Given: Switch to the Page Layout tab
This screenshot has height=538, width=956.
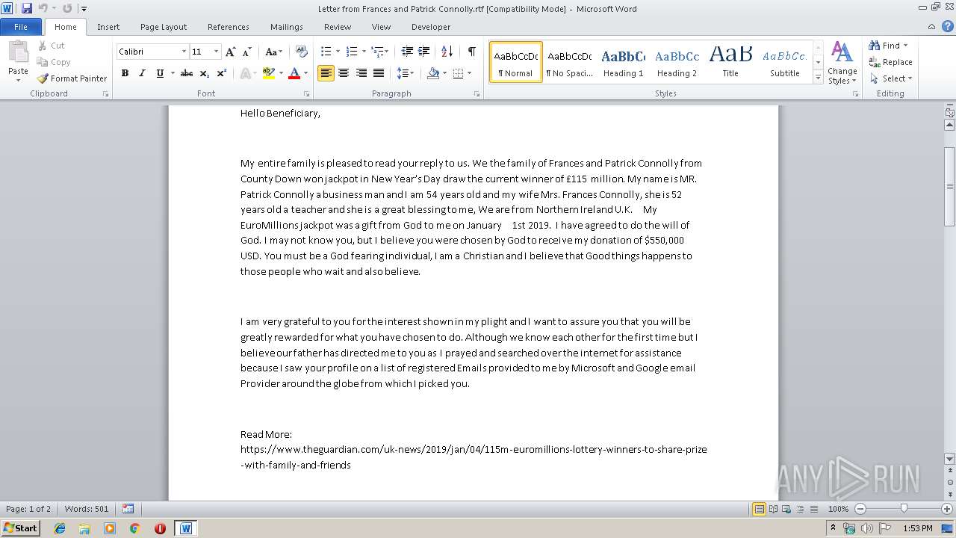Looking at the screenshot, I should (x=164, y=27).
